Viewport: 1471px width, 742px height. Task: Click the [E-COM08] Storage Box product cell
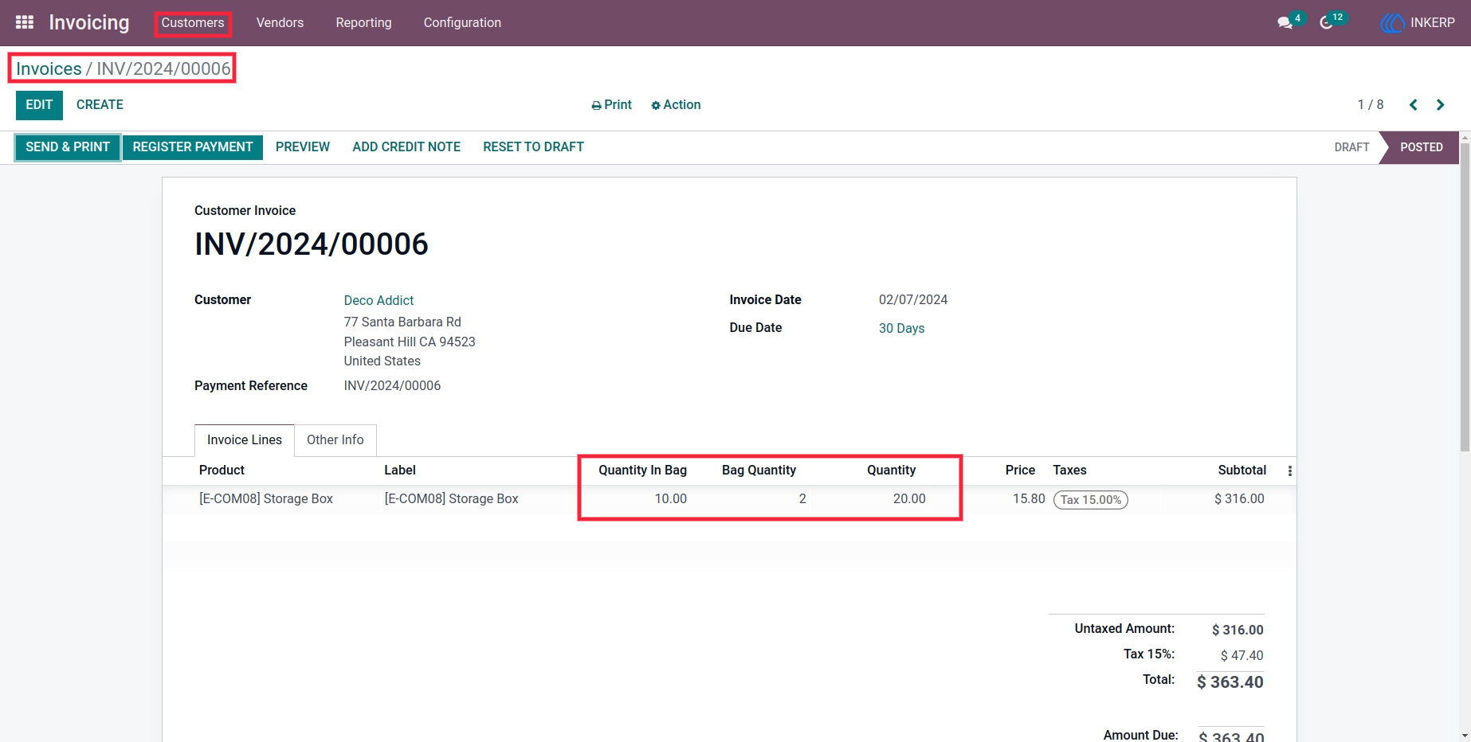coord(266,499)
